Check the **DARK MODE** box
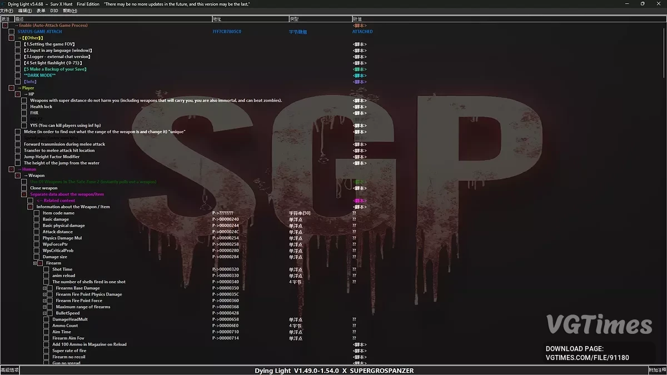This screenshot has height=375, width=667. (18, 75)
